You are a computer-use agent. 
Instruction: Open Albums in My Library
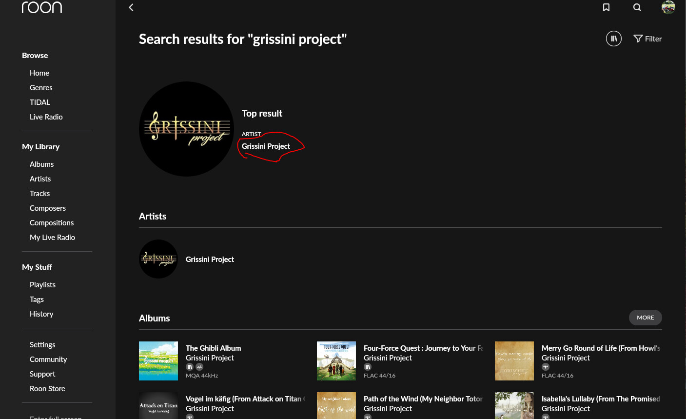pyautogui.click(x=42, y=164)
